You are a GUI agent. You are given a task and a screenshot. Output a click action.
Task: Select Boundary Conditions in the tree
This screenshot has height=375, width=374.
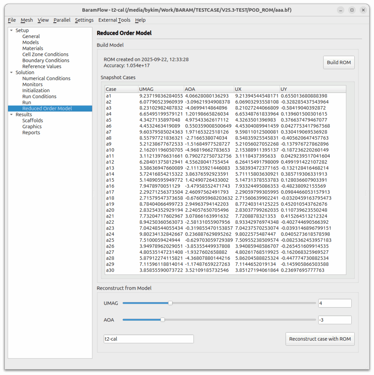pyautogui.click(x=46, y=60)
